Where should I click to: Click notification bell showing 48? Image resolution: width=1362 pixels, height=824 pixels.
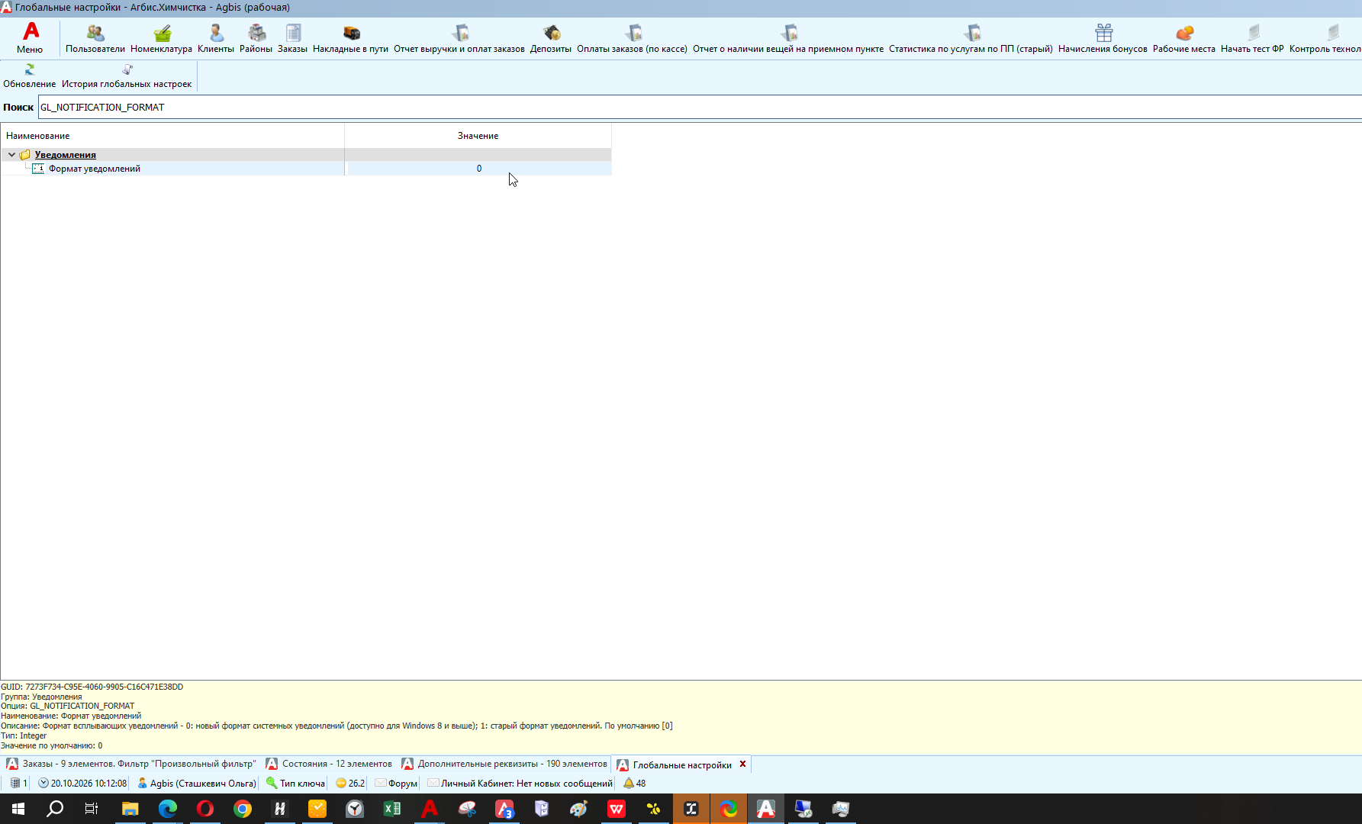[x=635, y=783]
